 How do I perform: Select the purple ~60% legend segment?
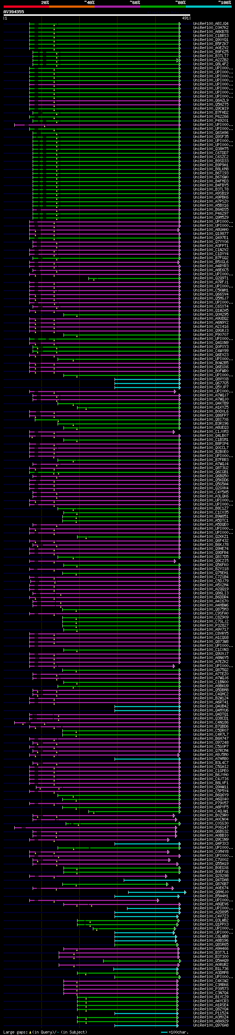117,7
